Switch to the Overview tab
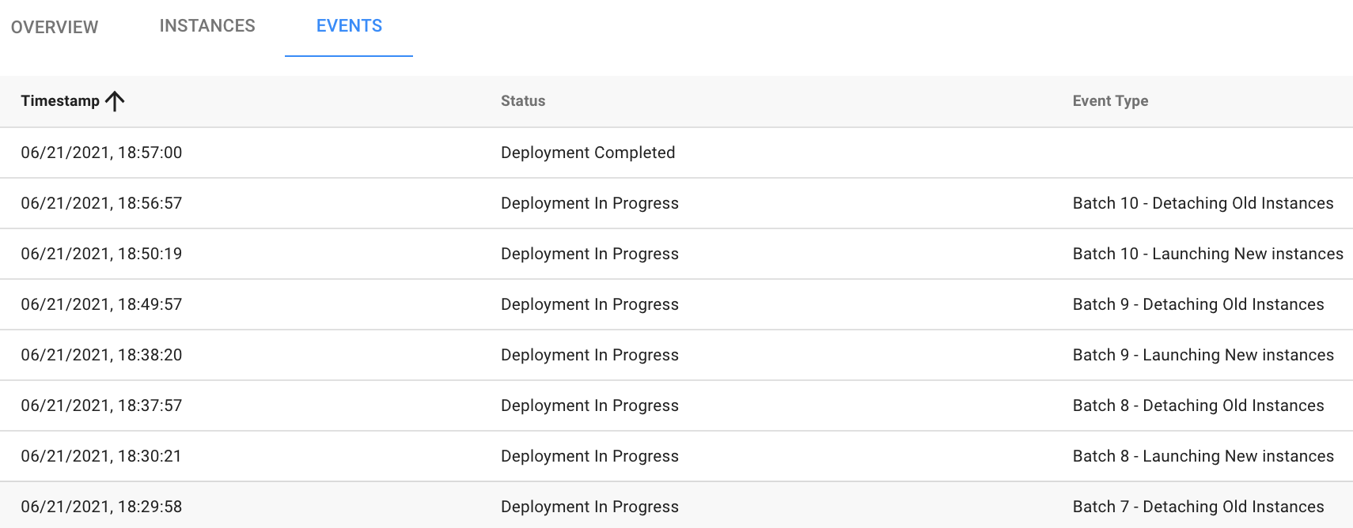The width and height of the screenshot is (1353, 528). click(55, 27)
